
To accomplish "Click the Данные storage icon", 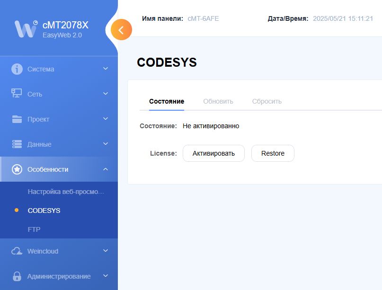I will [x=17, y=144].
